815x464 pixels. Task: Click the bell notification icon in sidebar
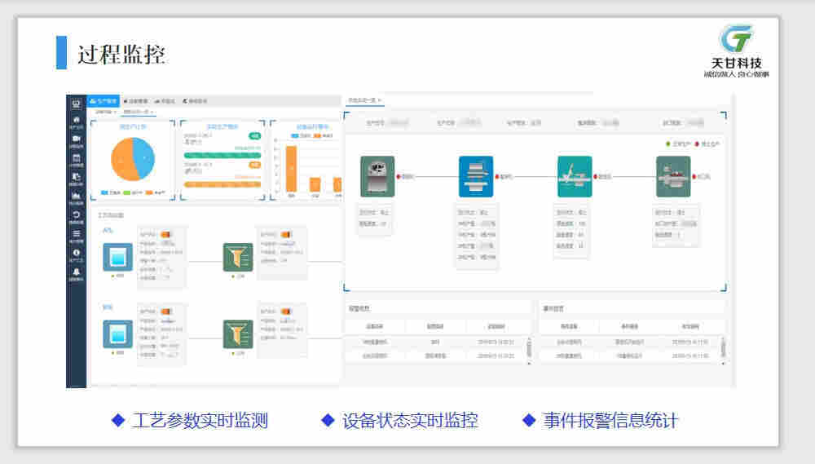76,272
